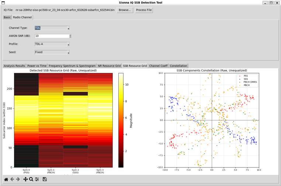Click the Save figure disk icon

coord(45,179)
